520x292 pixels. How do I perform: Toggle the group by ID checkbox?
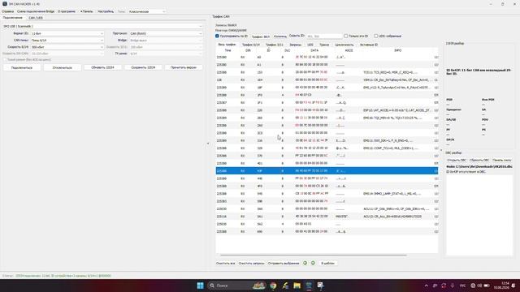tap(217, 36)
